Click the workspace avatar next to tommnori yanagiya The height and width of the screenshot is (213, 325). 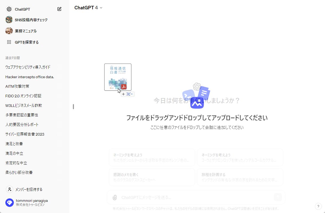10,203
